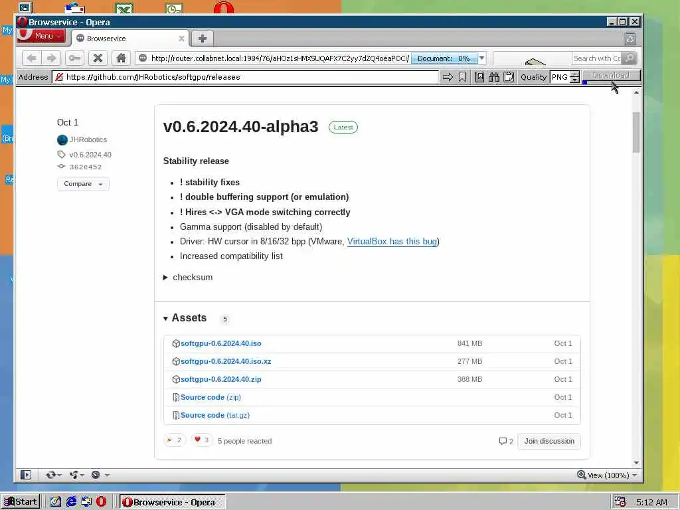
Task: Open the bookmarks list page icon
Action: [479, 77]
